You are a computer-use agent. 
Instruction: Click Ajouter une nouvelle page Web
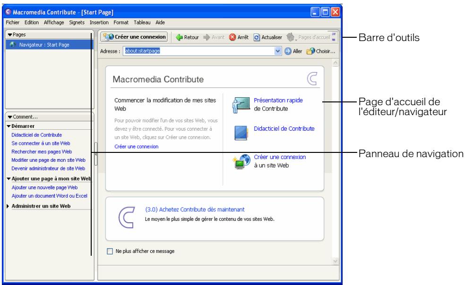pos(45,187)
